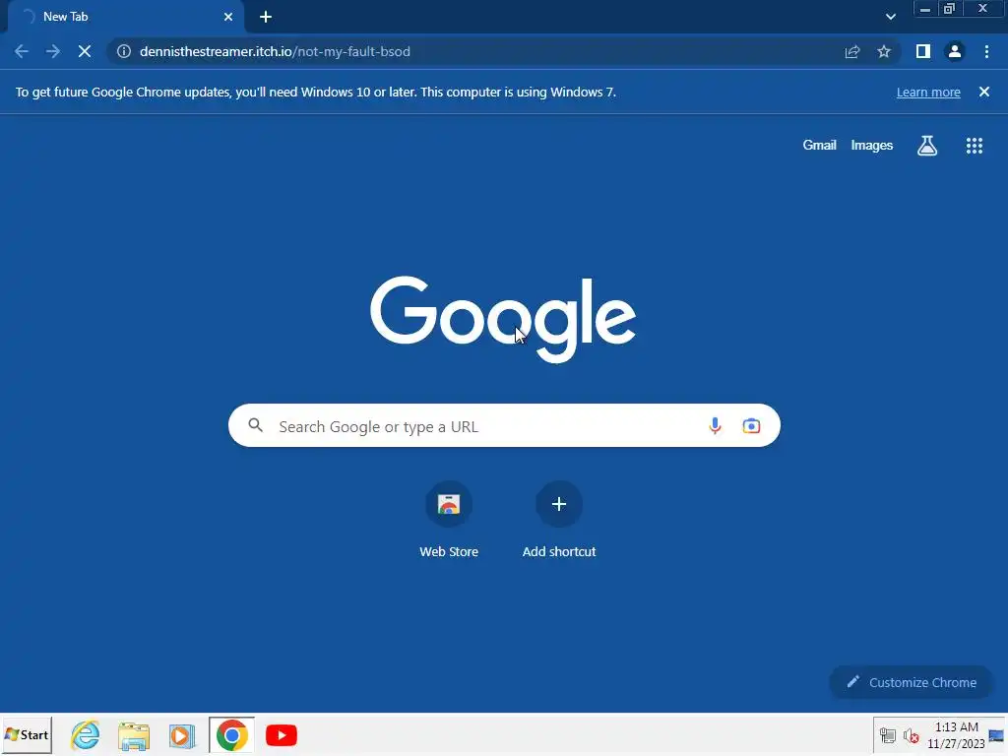The width and height of the screenshot is (1008, 756).
Task: Minimize the Chrome window
Action: point(925,8)
